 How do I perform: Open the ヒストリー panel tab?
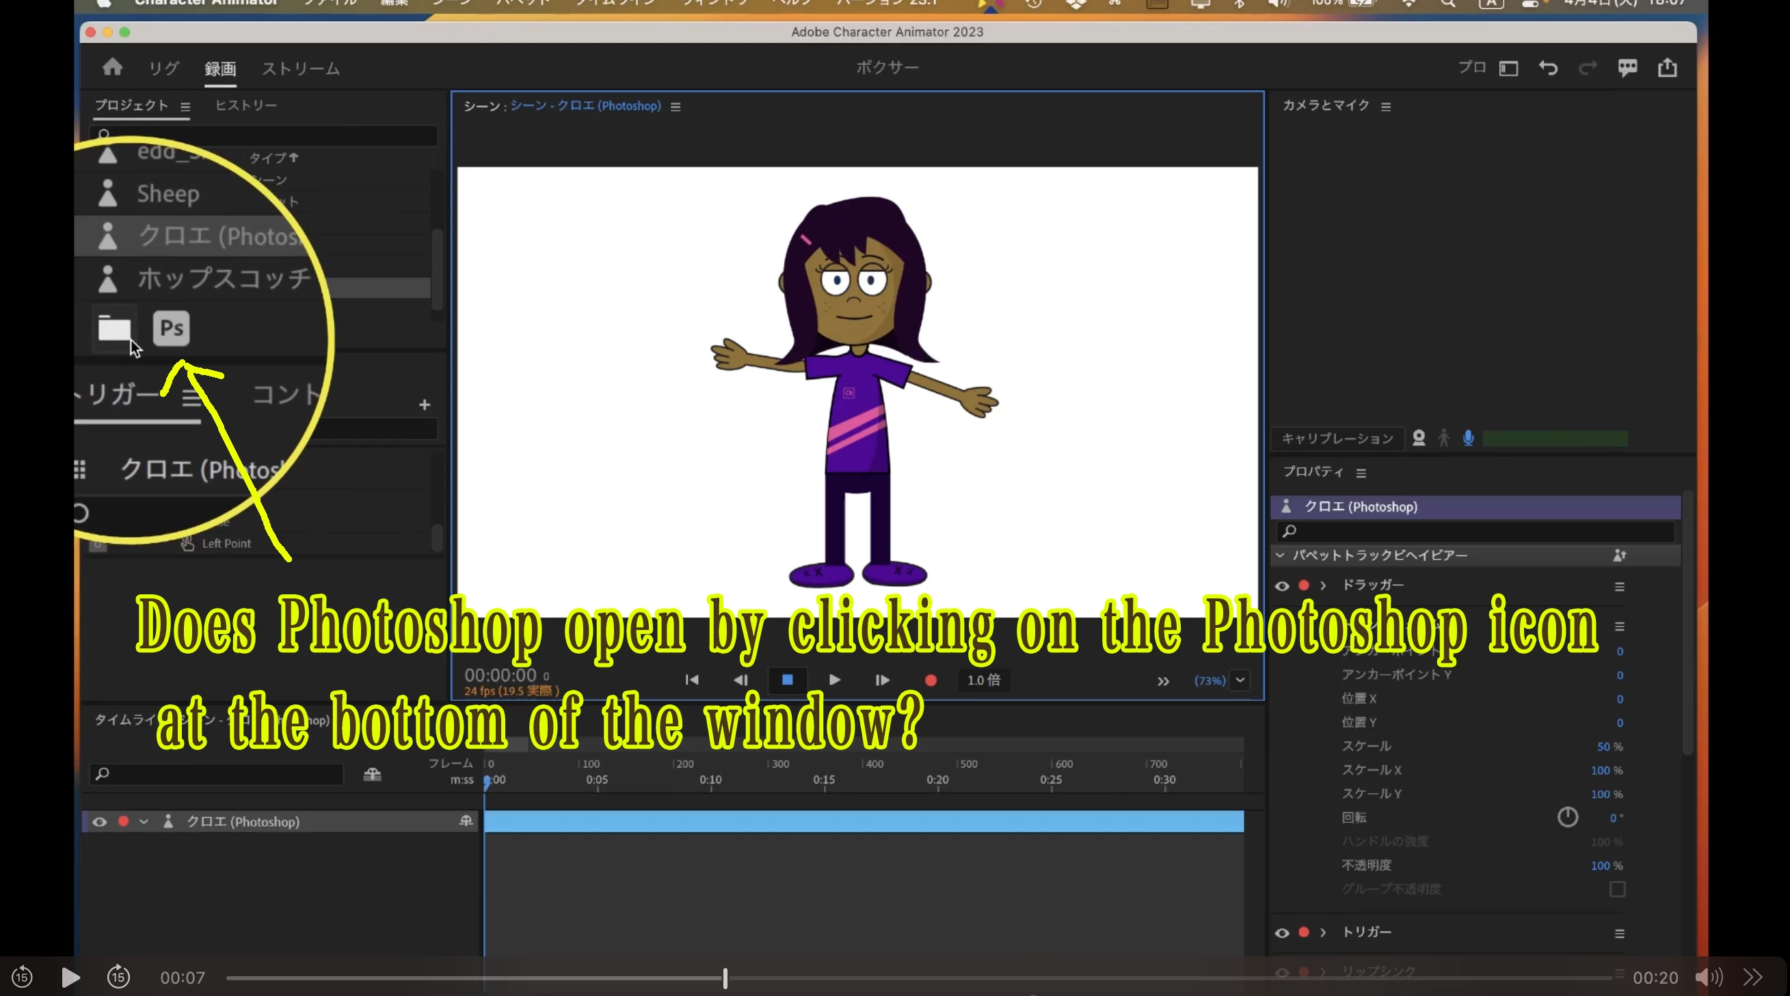point(246,105)
